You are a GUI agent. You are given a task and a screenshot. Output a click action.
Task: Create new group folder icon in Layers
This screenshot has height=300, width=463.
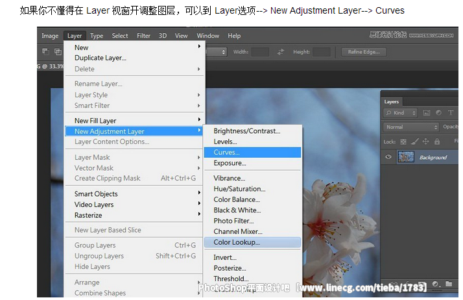[449, 284]
